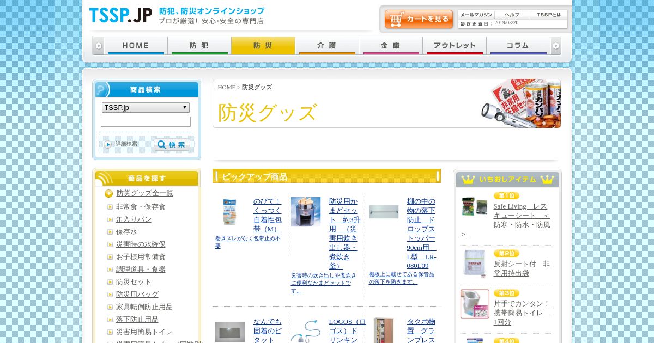Click the 詳細検索 arrow icon
The width and height of the screenshot is (654, 343).
(x=108, y=144)
